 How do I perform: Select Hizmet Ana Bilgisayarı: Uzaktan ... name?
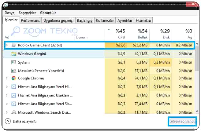click(x=45, y=95)
